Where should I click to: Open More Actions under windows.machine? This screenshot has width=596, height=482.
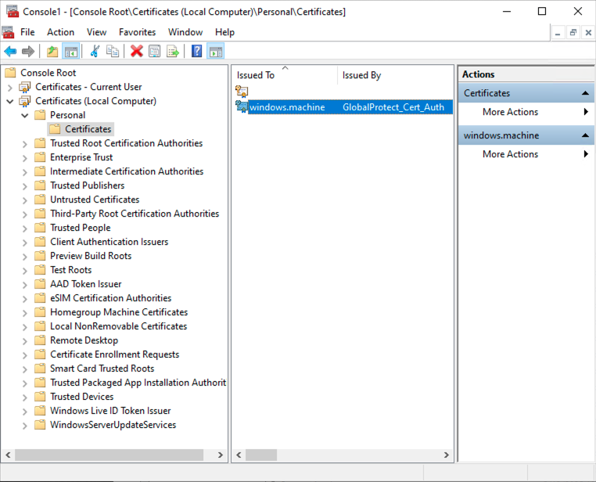click(510, 154)
